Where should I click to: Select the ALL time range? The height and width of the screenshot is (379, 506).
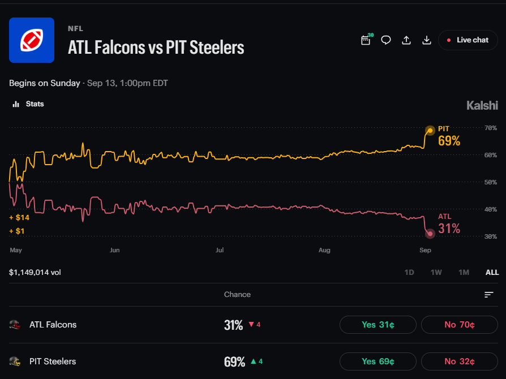492,272
